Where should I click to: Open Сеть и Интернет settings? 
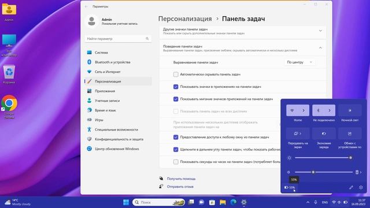(118, 72)
